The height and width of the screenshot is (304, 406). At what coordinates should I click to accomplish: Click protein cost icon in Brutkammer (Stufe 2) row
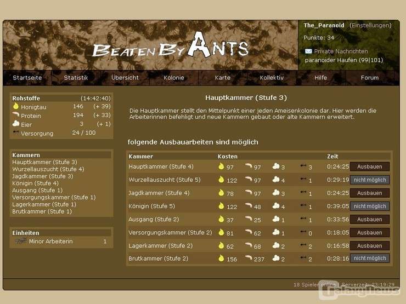(249, 258)
